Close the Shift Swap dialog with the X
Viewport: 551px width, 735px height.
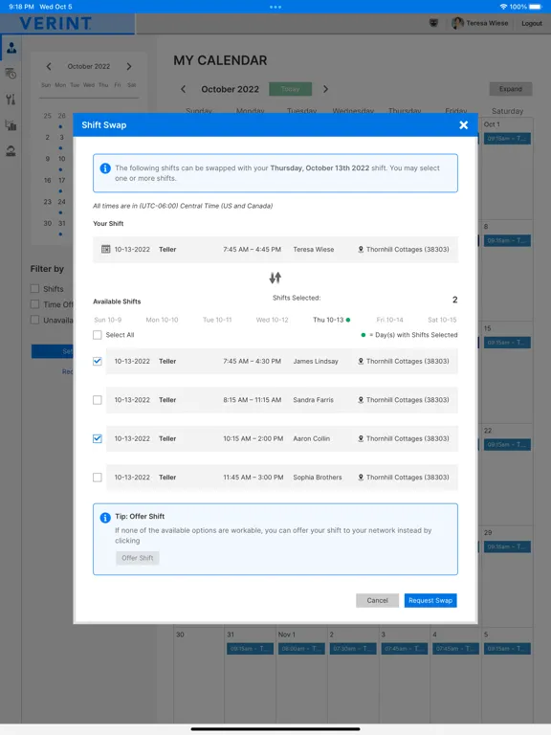463,124
